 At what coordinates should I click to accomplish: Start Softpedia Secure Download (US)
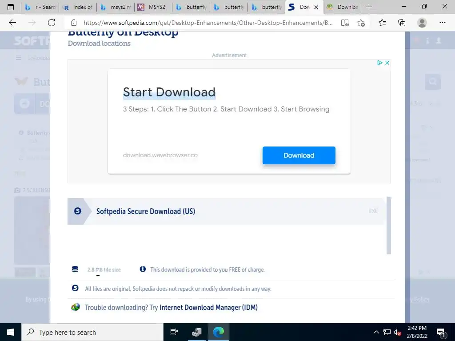coord(226,211)
